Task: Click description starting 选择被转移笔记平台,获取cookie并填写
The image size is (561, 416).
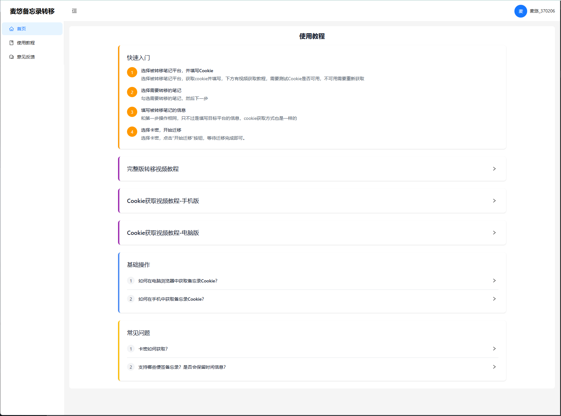Action: click(x=253, y=79)
